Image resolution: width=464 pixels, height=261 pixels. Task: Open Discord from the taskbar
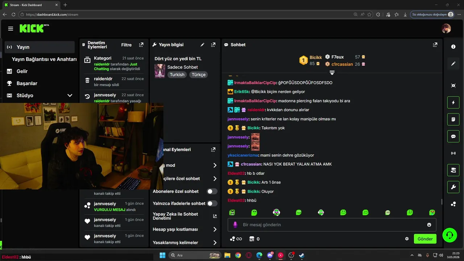270,255
